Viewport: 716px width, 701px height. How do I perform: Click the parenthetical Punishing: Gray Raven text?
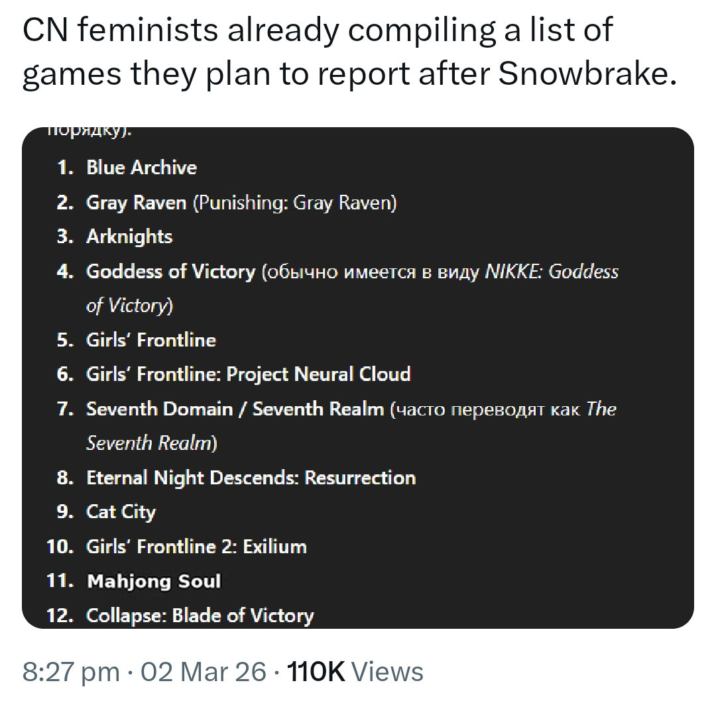(294, 202)
